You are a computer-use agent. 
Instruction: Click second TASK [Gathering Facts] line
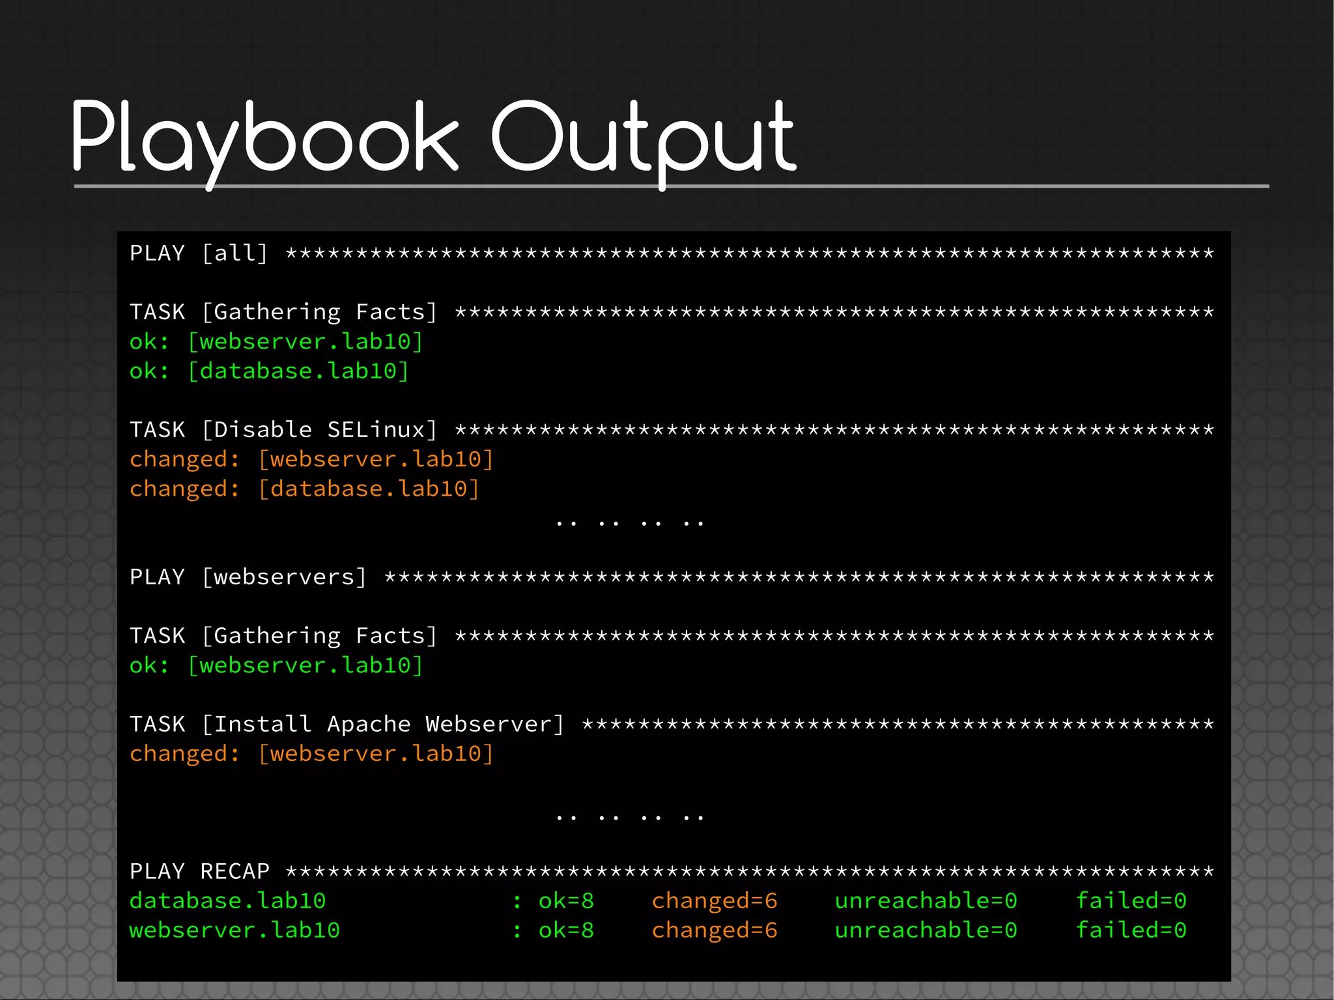click(283, 636)
